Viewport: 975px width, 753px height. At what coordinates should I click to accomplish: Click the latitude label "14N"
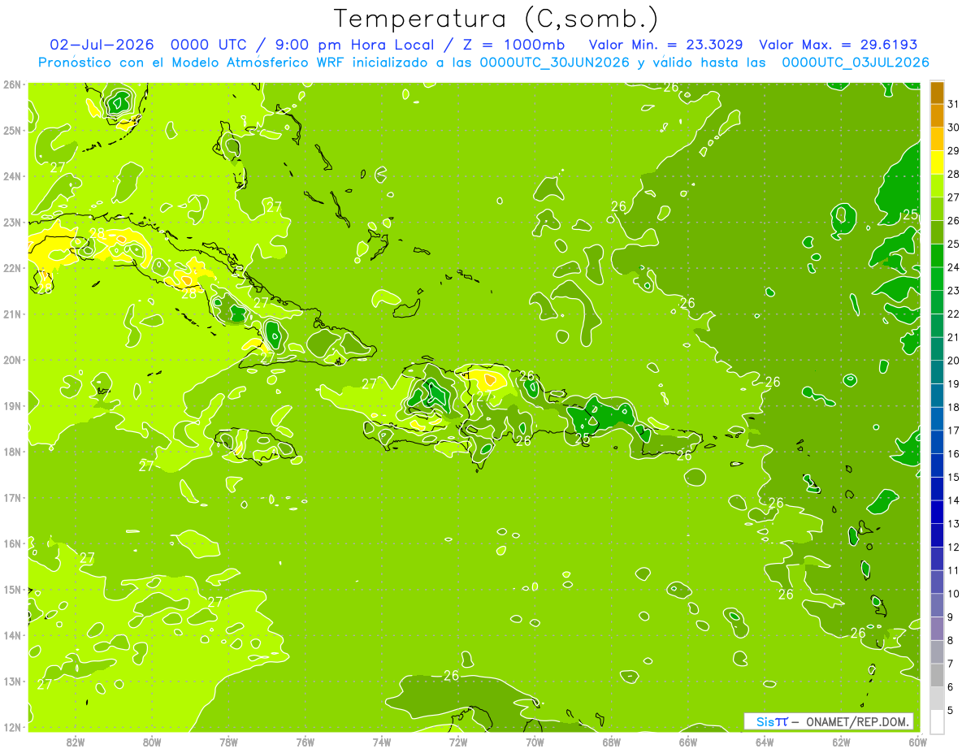click(x=12, y=635)
